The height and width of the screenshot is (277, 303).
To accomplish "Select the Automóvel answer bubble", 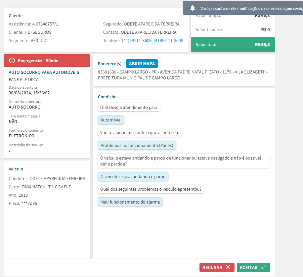I will click(111, 120).
